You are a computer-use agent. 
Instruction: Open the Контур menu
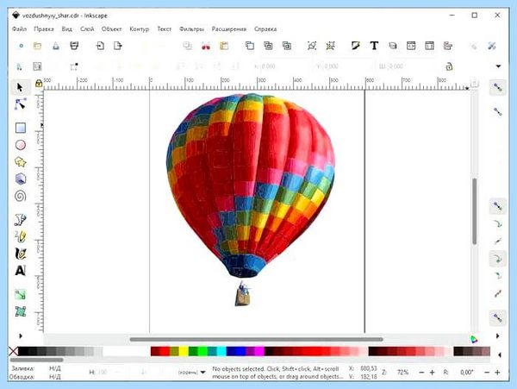[x=139, y=29]
